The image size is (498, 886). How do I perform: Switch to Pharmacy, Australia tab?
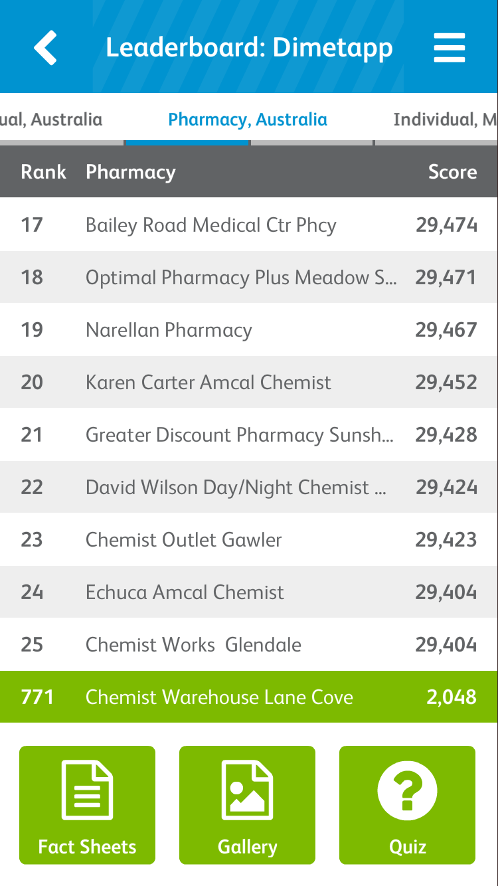(x=248, y=120)
